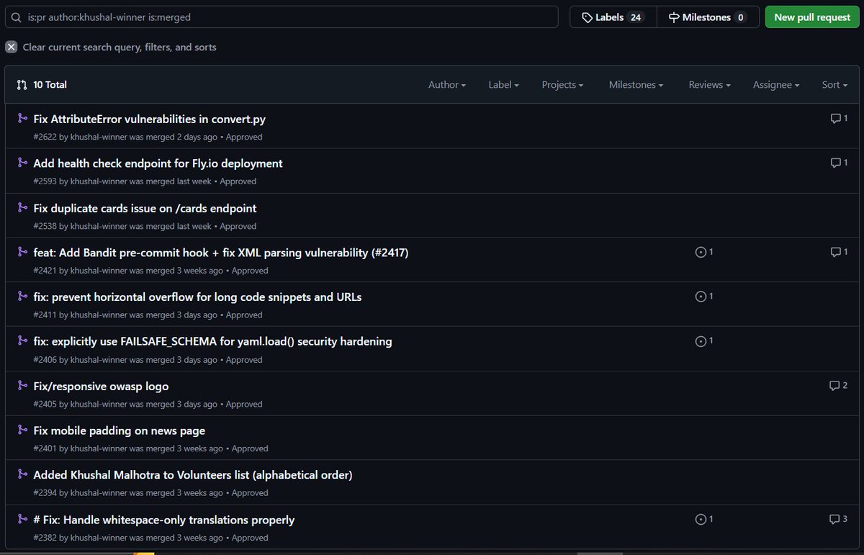864x555 pixels.
Task: Open the Labels 24 button
Action: coord(613,17)
